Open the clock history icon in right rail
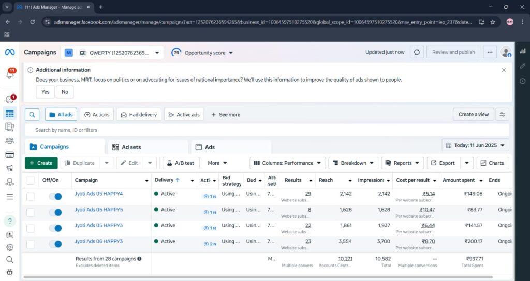The image size is (530, 281). pos(523,81)
